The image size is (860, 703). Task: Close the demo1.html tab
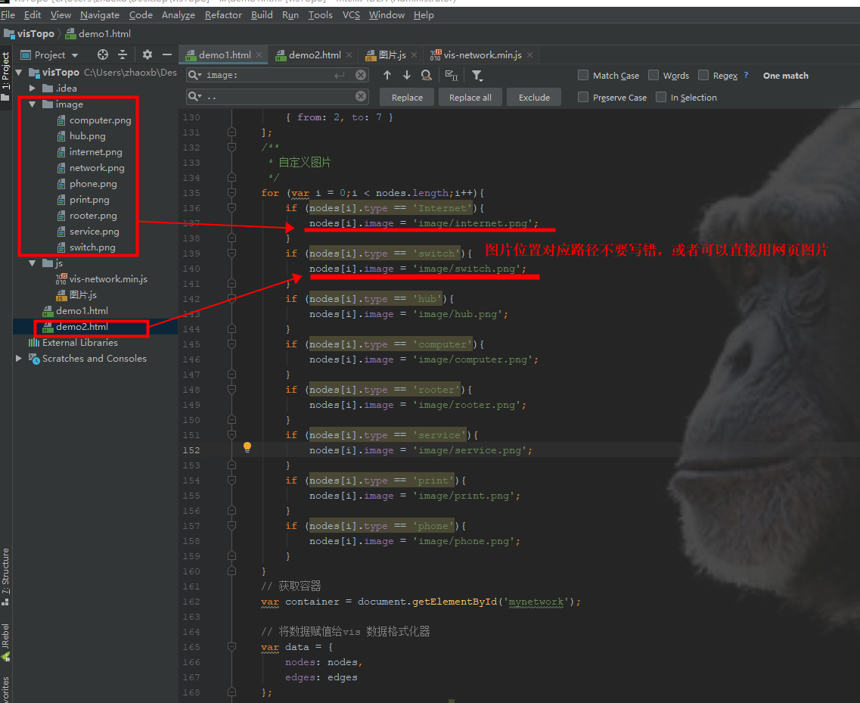pos(259,55)
